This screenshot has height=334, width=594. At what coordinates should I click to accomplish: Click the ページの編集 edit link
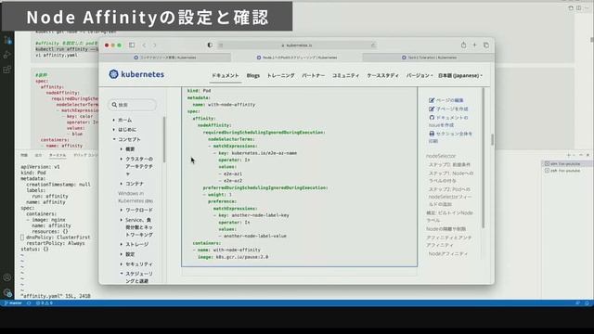click(x=445, y=100)
